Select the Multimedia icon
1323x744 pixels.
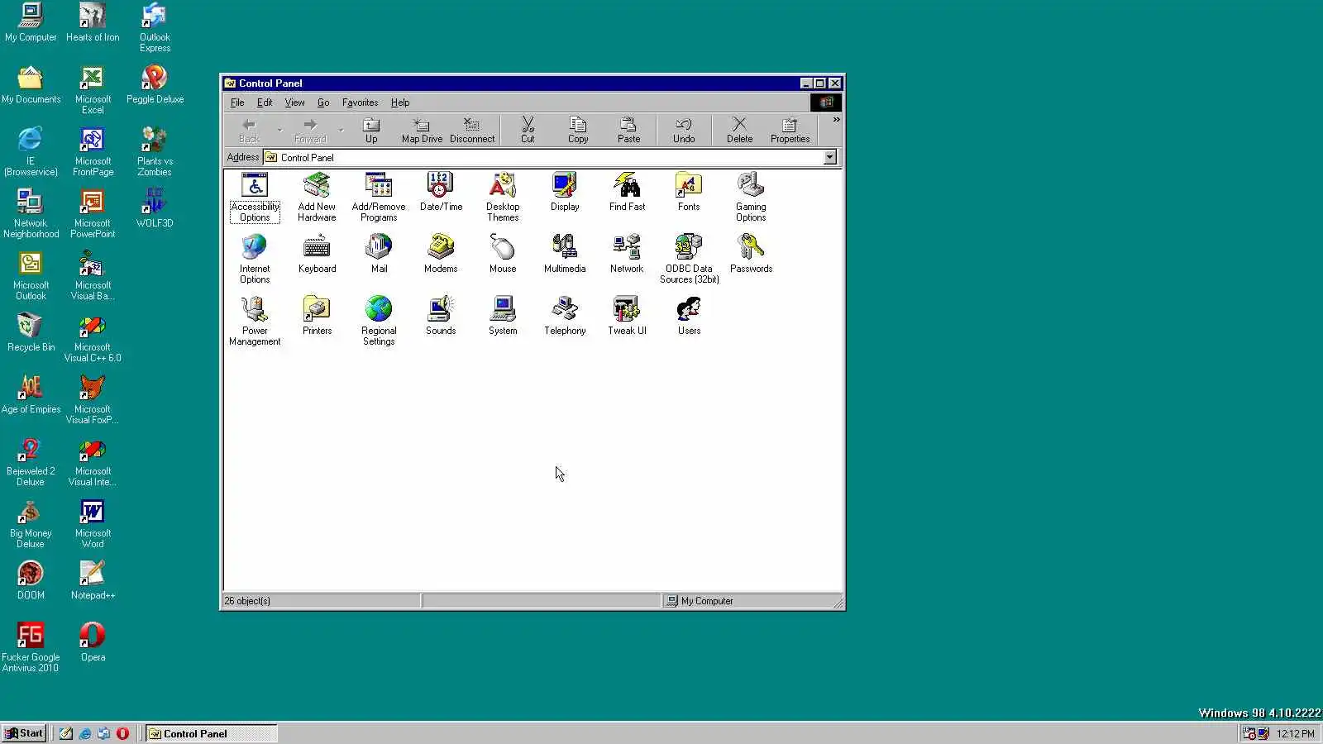click(565, 254)
